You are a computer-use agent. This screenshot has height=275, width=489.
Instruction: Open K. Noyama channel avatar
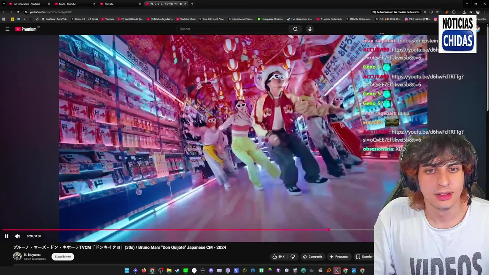(17, 256)
